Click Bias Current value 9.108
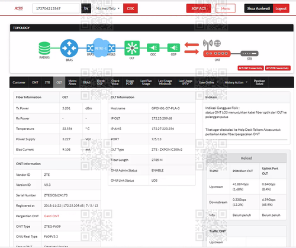The height and width of the screenshot is (248, 296). (66, 150)
